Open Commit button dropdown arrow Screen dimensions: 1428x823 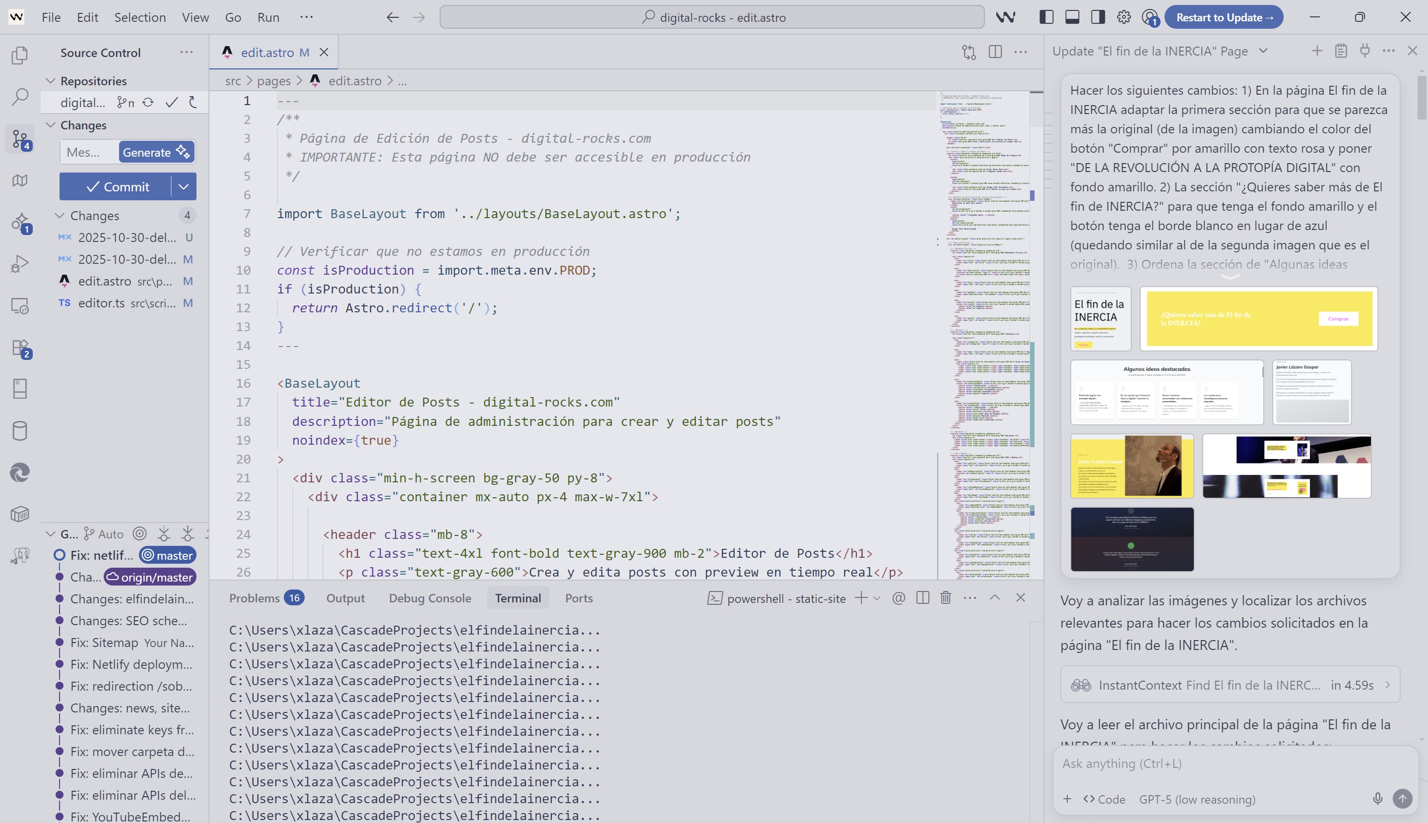click(183, 186)
